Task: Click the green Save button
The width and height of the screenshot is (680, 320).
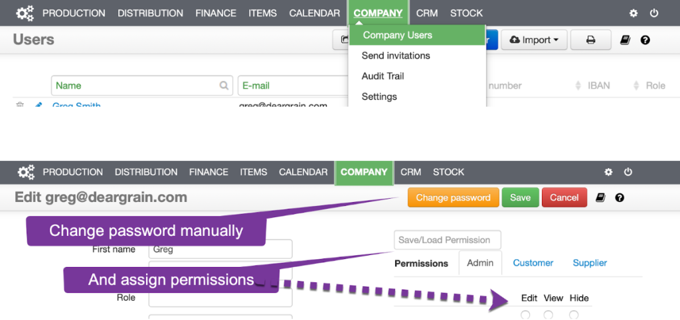Action: pos(520,197)
